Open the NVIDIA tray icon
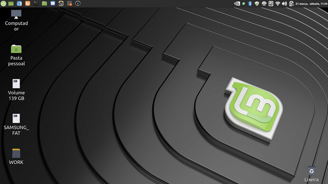Viewport: 328px width, 184px height. coord(237,3)
